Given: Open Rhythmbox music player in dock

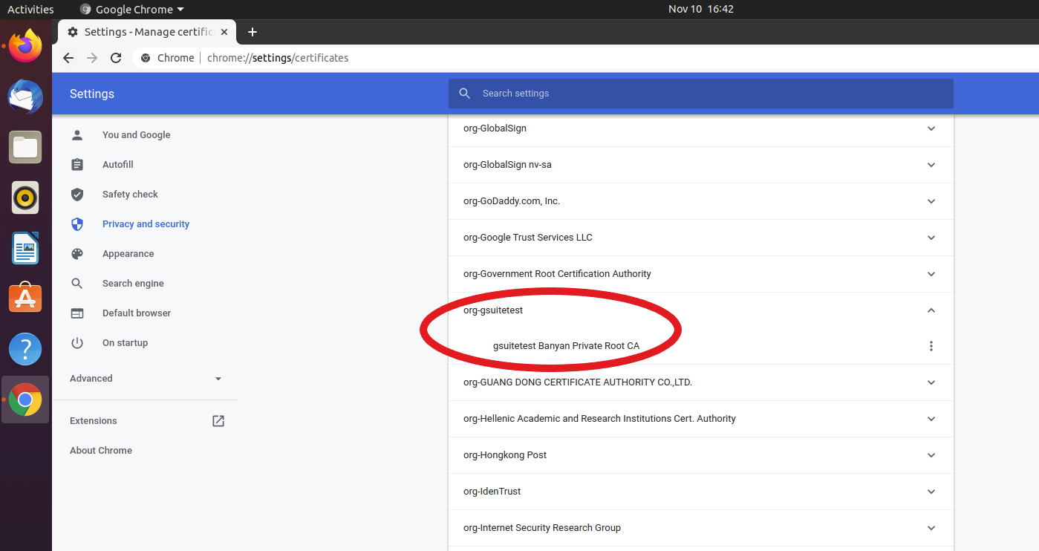Looking at the screenshot, I should click(25, 198).
